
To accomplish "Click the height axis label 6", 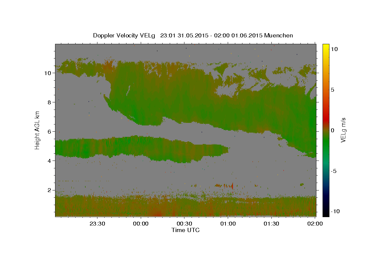I will click(x=50, y=132).
